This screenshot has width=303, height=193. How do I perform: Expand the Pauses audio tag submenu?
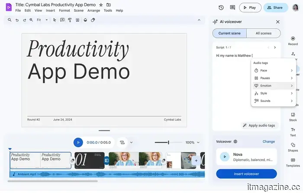coord(274,78)
